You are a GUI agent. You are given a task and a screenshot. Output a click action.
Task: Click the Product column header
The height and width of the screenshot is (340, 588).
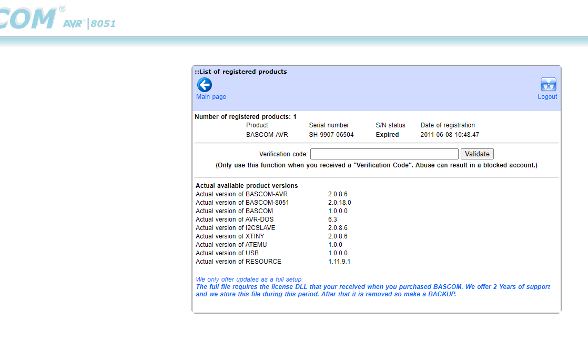(257, 125)
